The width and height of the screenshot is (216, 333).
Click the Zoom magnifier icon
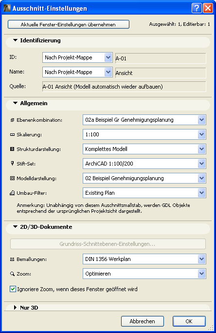(12, 274)
